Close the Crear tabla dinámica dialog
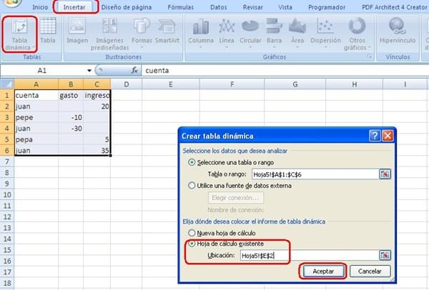Image resolution: width=429 pixels, height=290 pixels. point(388,136)
